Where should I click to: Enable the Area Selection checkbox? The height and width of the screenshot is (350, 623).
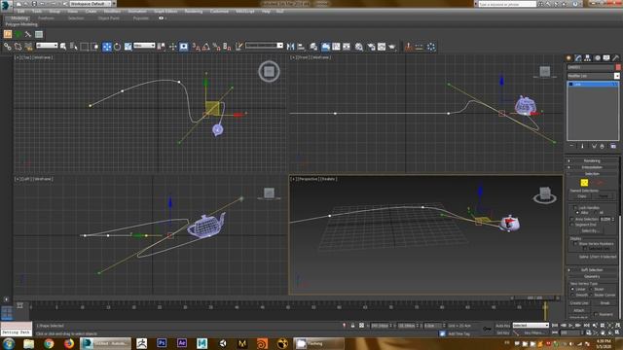click(x=572, y=219)
